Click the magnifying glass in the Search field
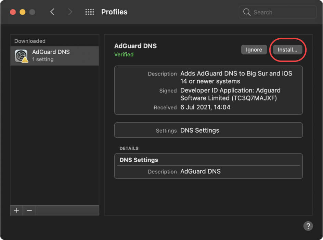The image size is (323, 240). 247,12
